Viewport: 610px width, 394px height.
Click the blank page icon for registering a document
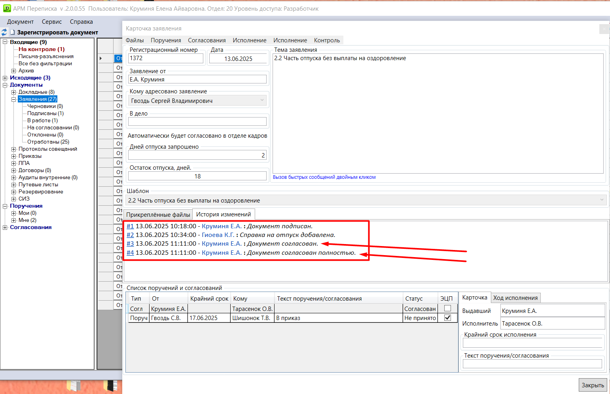pos(12,32)
